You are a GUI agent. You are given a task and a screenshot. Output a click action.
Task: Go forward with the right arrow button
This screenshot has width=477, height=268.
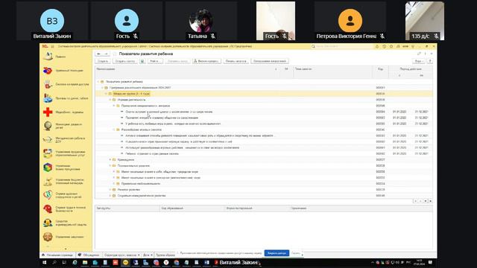click(106, 54)
